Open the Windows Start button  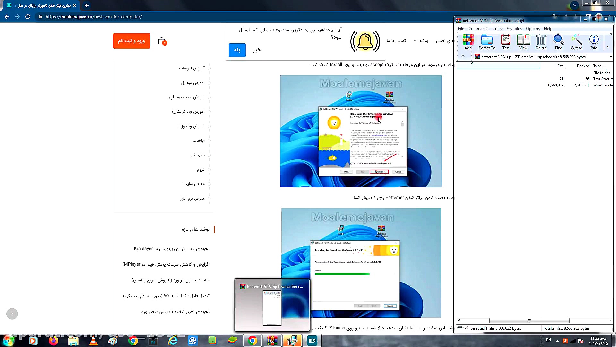[x=9, y=341]
